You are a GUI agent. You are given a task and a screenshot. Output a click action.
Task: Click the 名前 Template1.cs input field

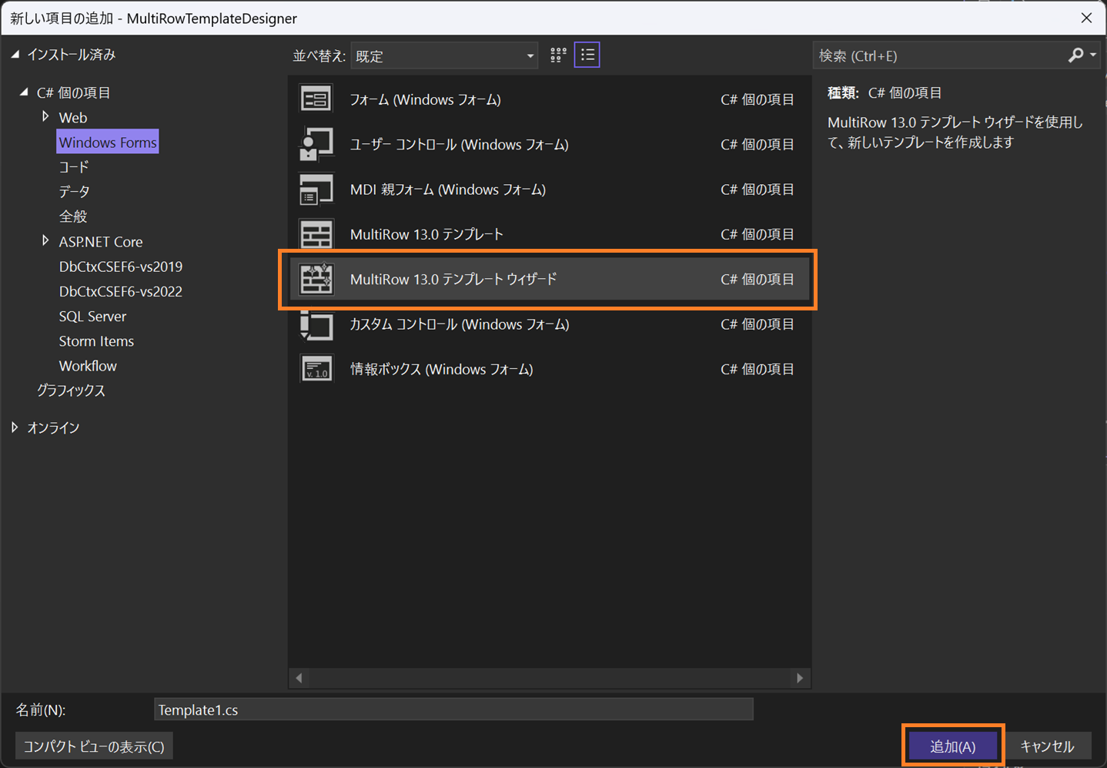coord(453,709)
